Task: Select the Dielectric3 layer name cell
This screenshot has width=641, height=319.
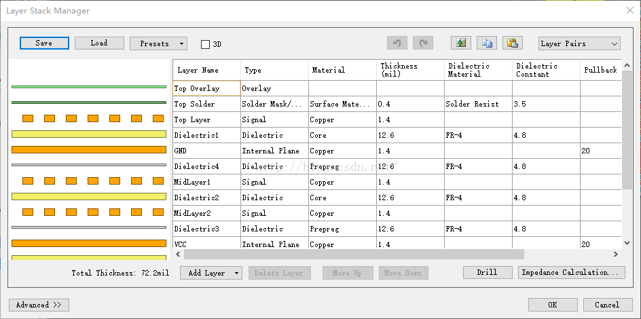Action: (x=207, y=229)
